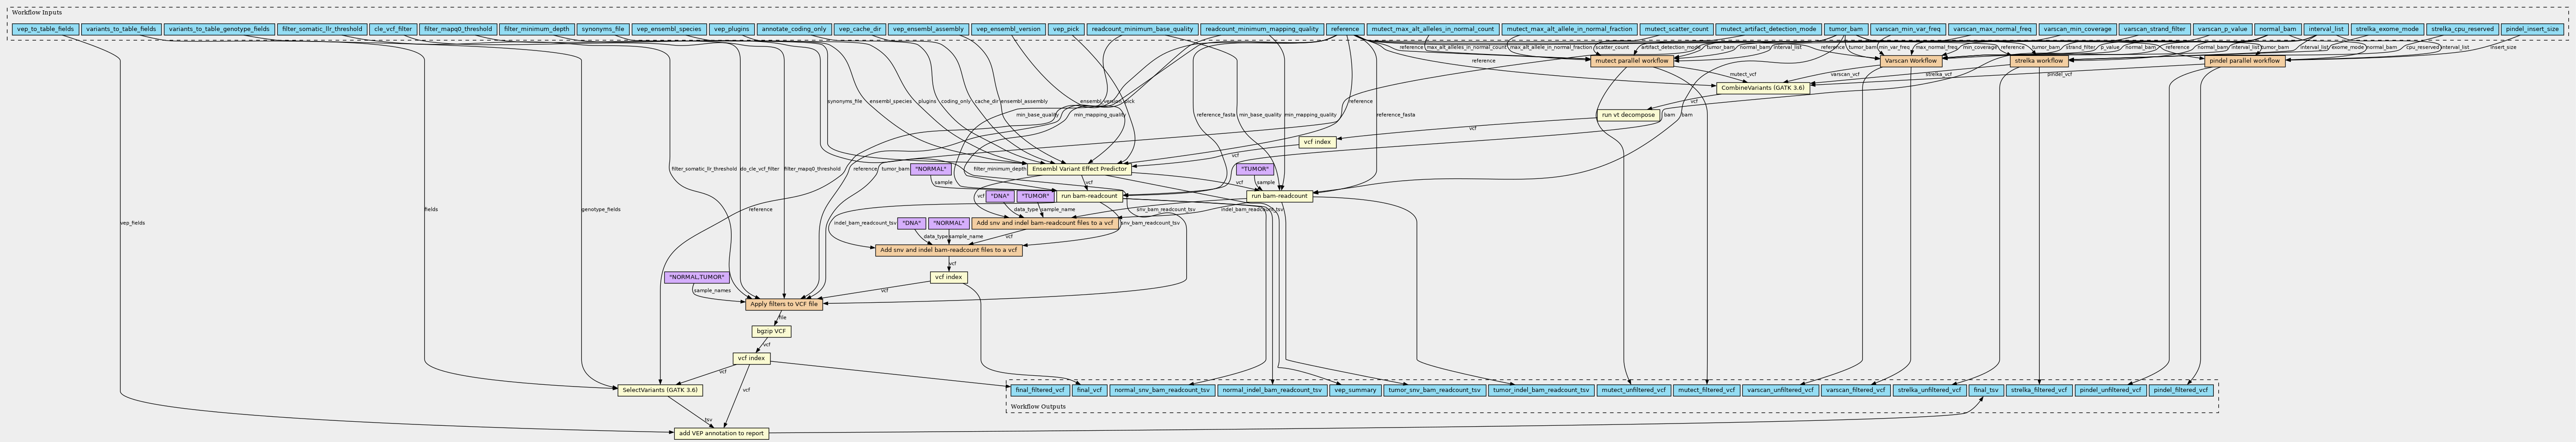Select the Apply filters to VCF file step

(x=784, y=304)
